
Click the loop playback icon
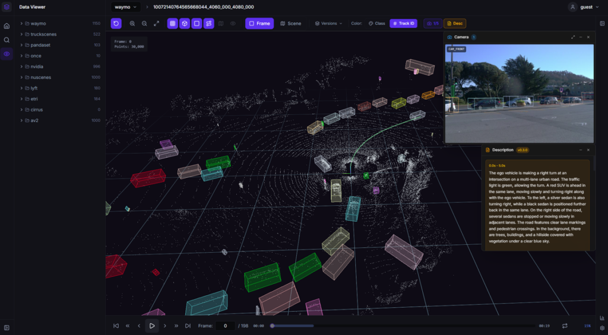click(x=565, y=326)
